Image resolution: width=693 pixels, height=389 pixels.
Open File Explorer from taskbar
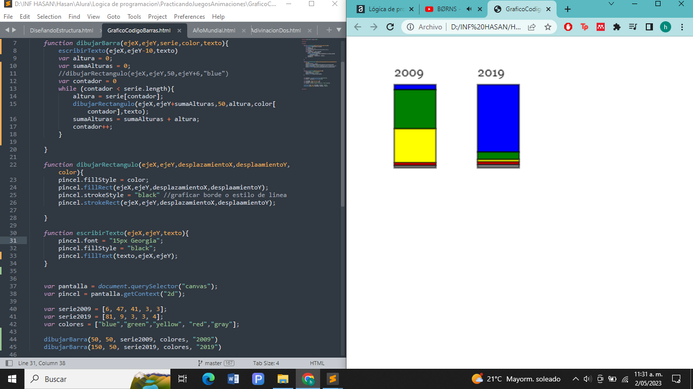(x=283, y=379)
